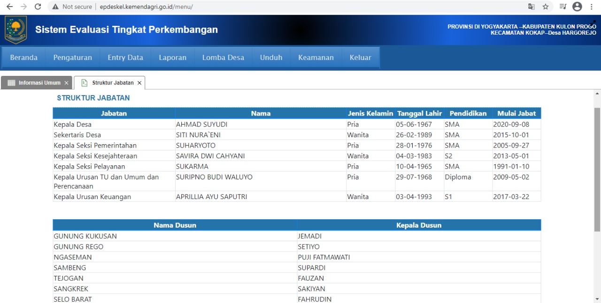601x303 pixels.
Task: Click the scrollbar down arrow
Action: coord(597,299)
